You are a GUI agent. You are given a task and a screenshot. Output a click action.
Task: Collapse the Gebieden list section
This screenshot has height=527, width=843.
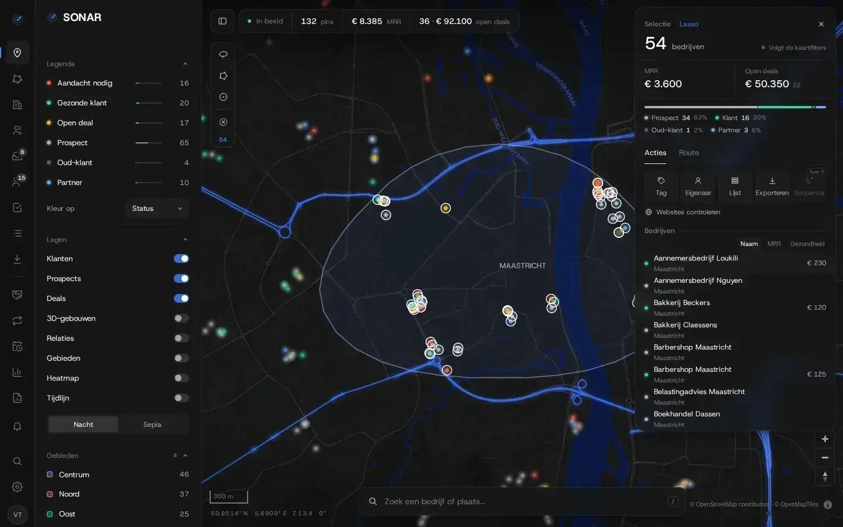(x=185, y=456)
